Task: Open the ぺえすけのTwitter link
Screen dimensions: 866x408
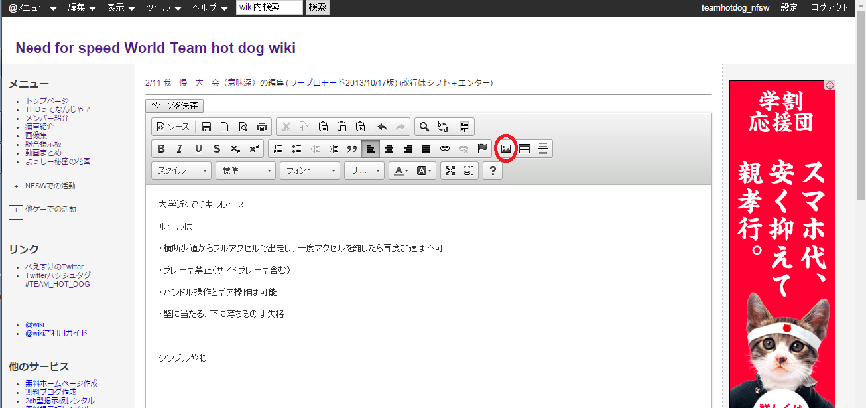Action: point(54,267)
